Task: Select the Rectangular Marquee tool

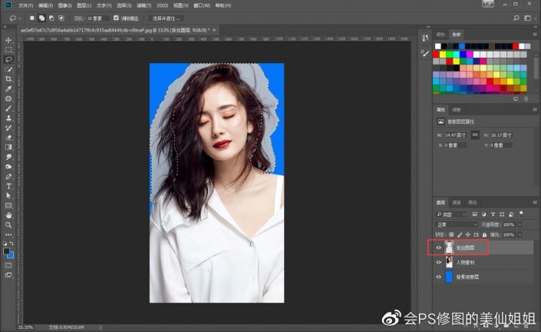Action: click(8, 49)
